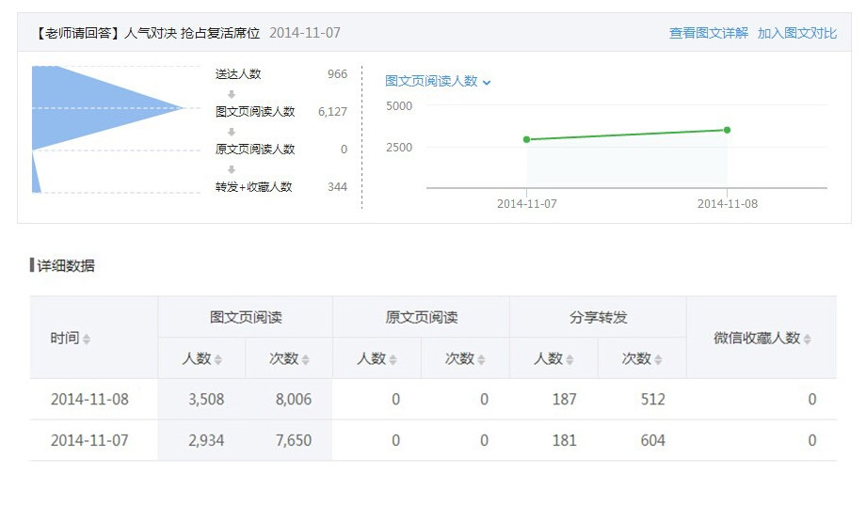
Task: Click the 图文页阅读 column group header
Action: point(246,317)
